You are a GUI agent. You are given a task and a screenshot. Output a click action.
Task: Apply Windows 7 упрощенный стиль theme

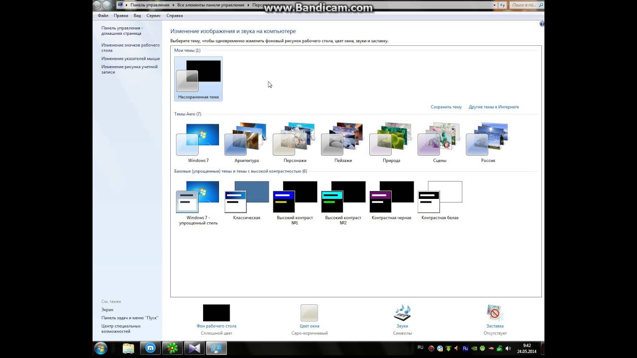pyautogui.click(x=198, y=203)
